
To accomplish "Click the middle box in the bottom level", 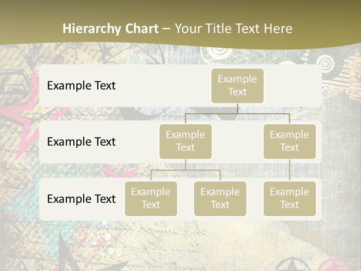I will (220, 198).
